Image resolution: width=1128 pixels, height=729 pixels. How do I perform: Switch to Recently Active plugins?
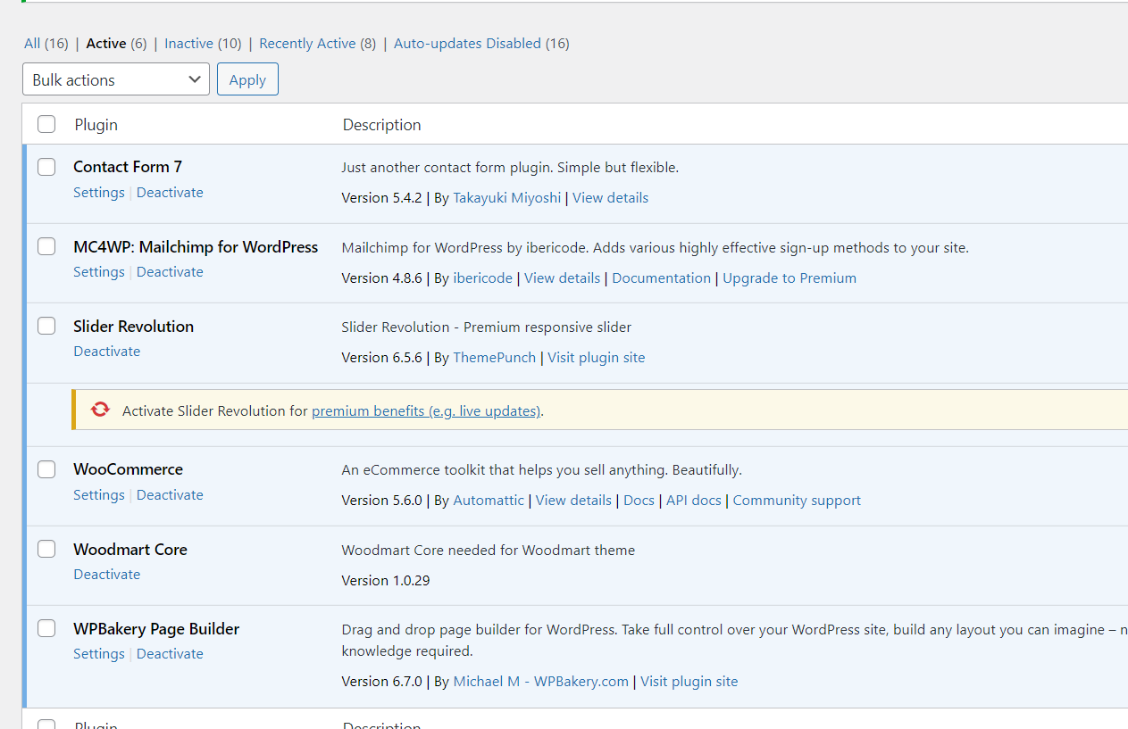(x=307, y=44)
